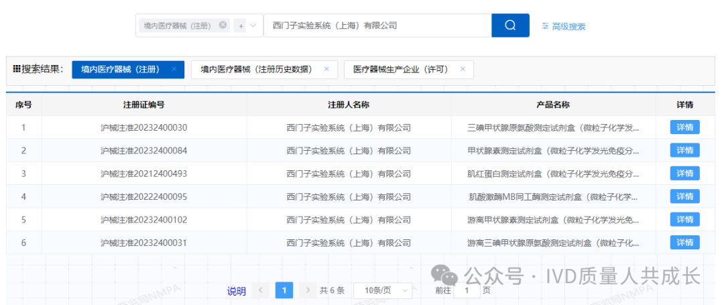The height and width of the screenshot is (305, 724).
Task: Click the 注册证编号 column header
Action: pos(143,105)
